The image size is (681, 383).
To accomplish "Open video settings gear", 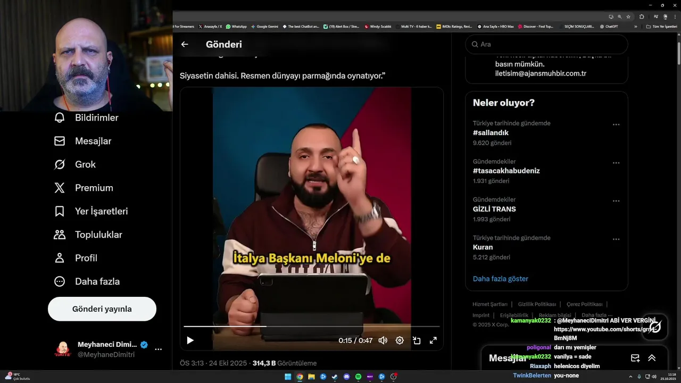I will (x=400, y=340).
